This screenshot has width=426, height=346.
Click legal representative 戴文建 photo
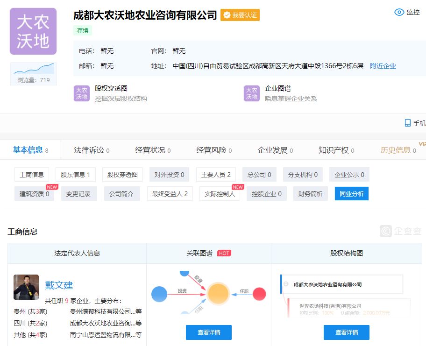click(26, 287)
